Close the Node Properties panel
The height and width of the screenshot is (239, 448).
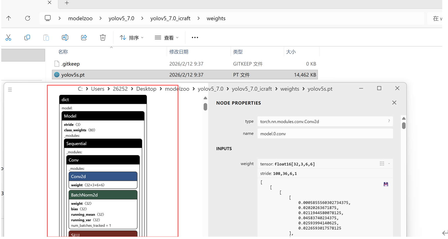coord(394,103)
